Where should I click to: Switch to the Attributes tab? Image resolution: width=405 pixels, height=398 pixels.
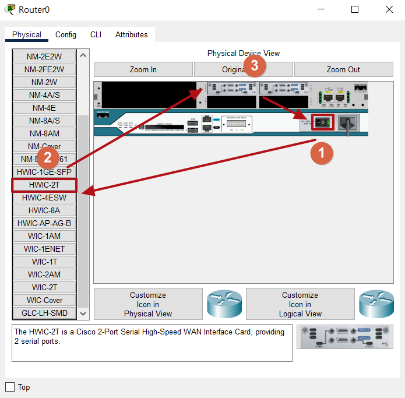(x=132, y=34)
